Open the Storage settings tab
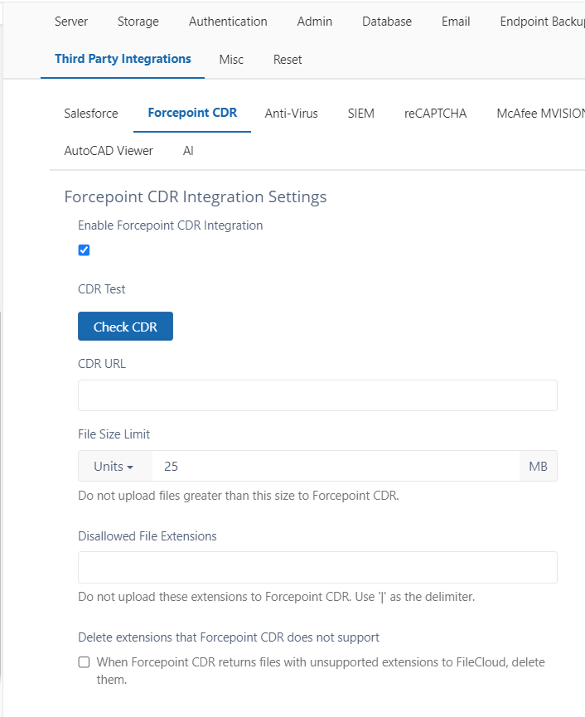 coord(138,22)
